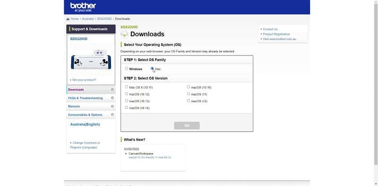Choose macOS (10.12) version
Image resolution: width=378 pixels, height=186 pixels.
coord(126,94)
